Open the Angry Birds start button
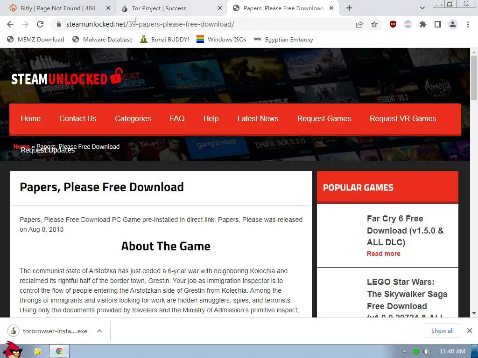478x358 pixels. 12,350
